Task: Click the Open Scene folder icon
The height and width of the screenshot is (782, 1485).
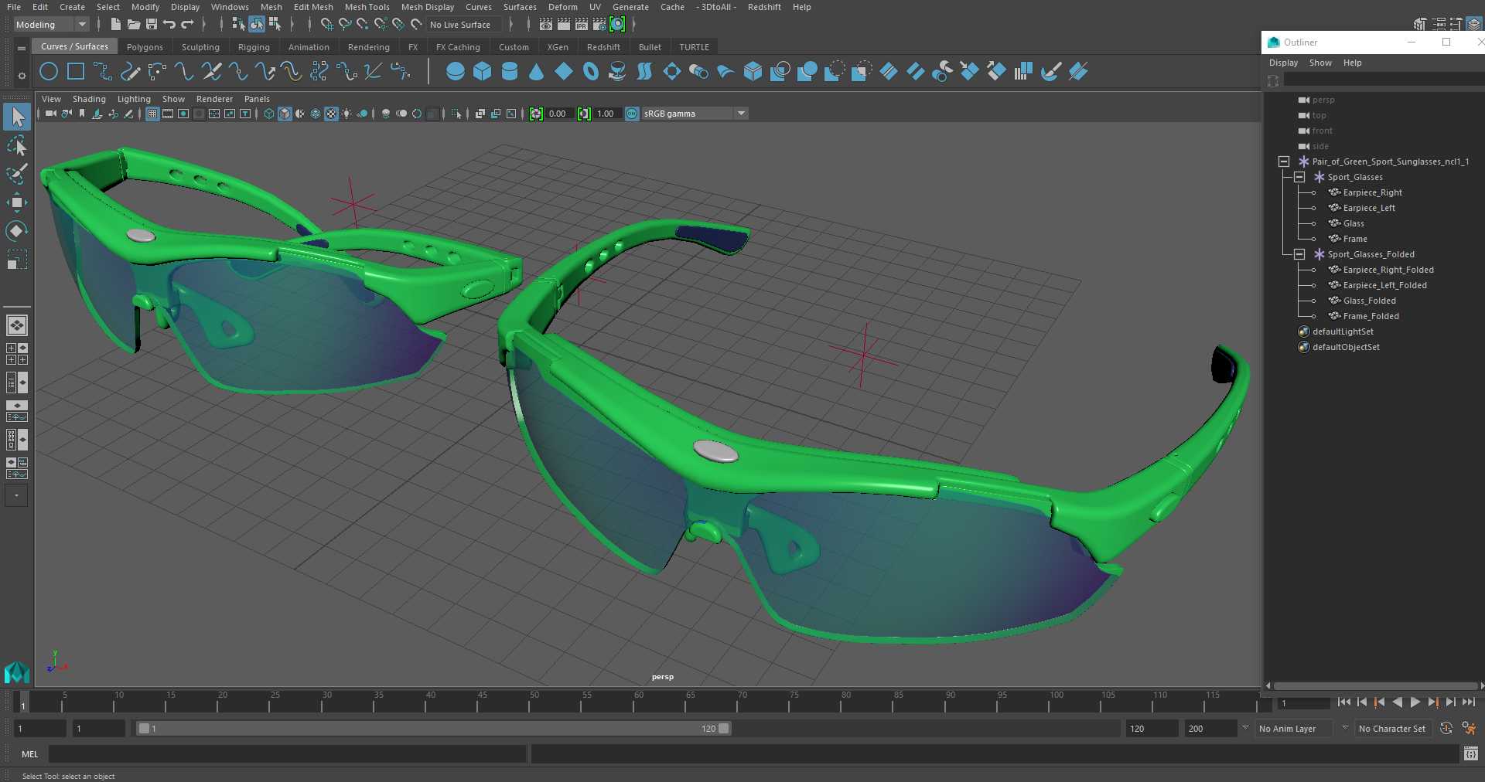Action: click(133, 25)
